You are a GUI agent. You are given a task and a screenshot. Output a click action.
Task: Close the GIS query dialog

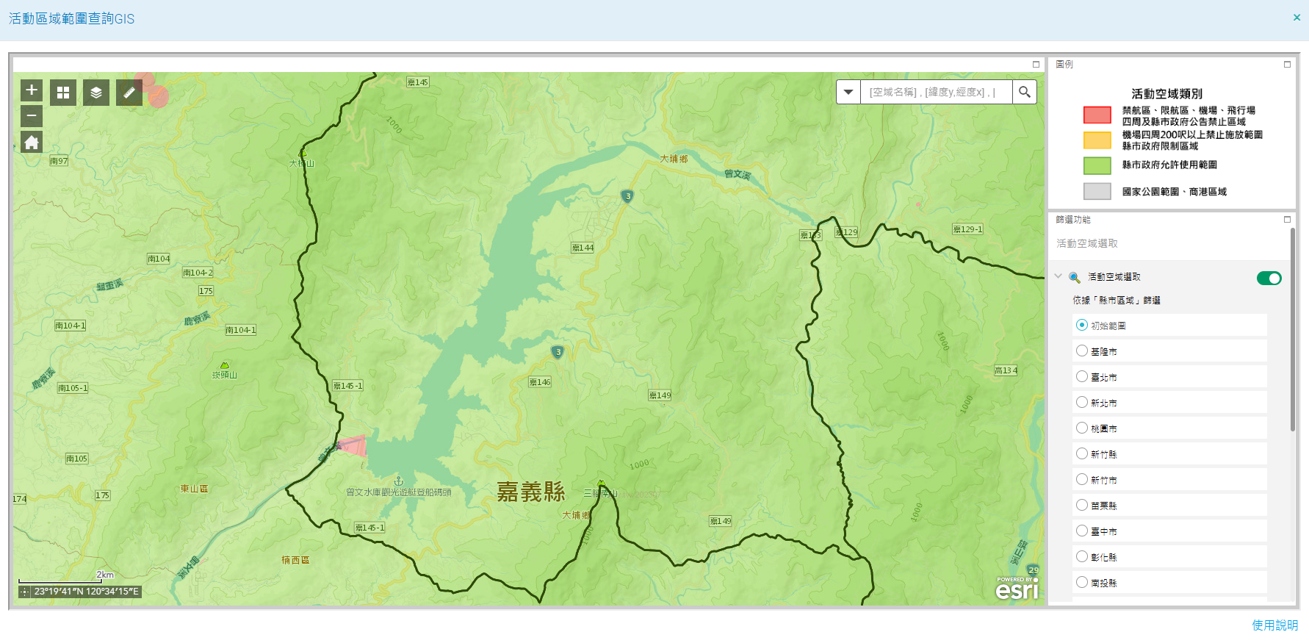1297,18
